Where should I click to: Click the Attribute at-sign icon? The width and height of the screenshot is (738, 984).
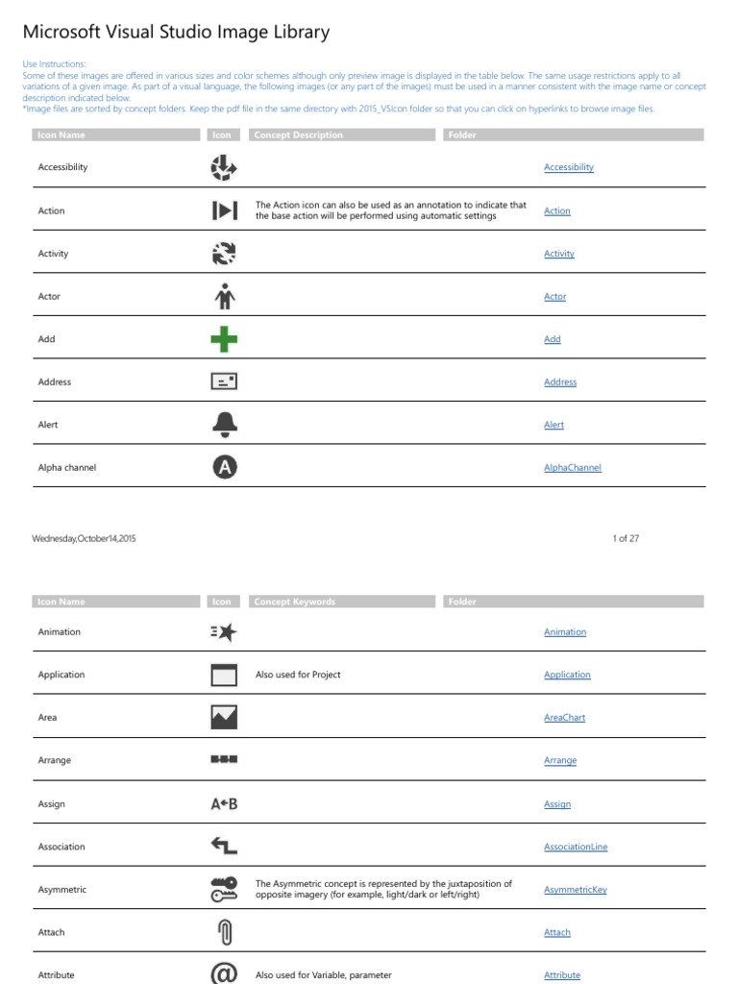click(x=223, y=973)
